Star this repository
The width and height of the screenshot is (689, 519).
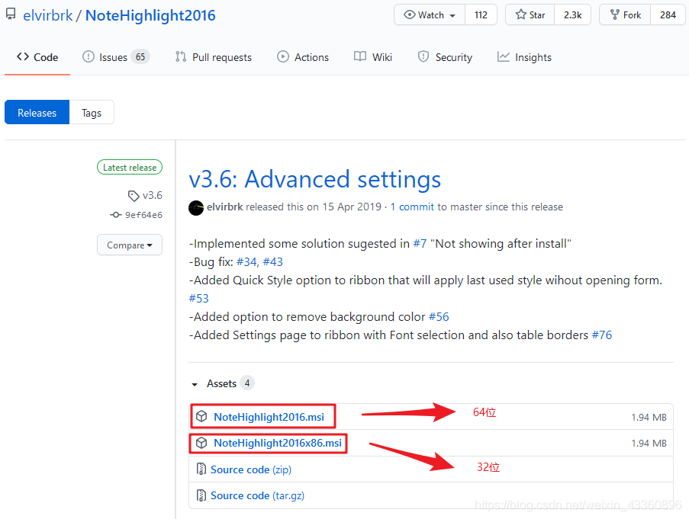pos(530,15)
